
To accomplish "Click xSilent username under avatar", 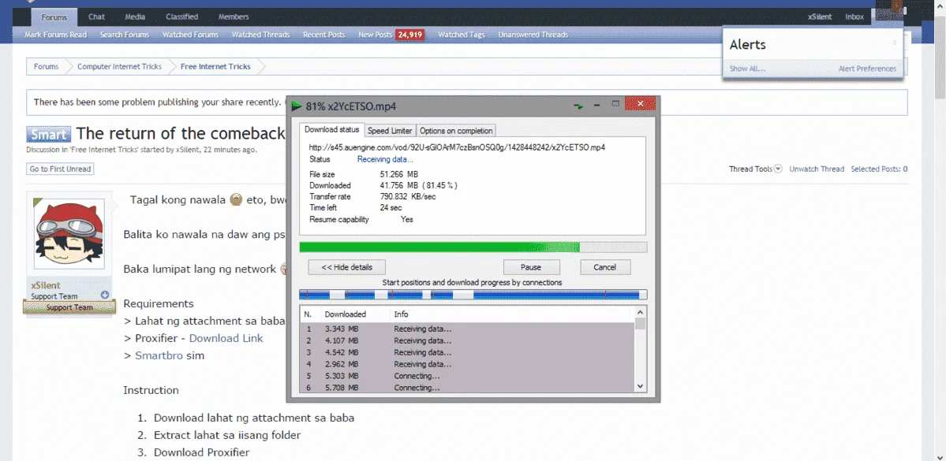I will pyautogui.click(x=46, y=285).
